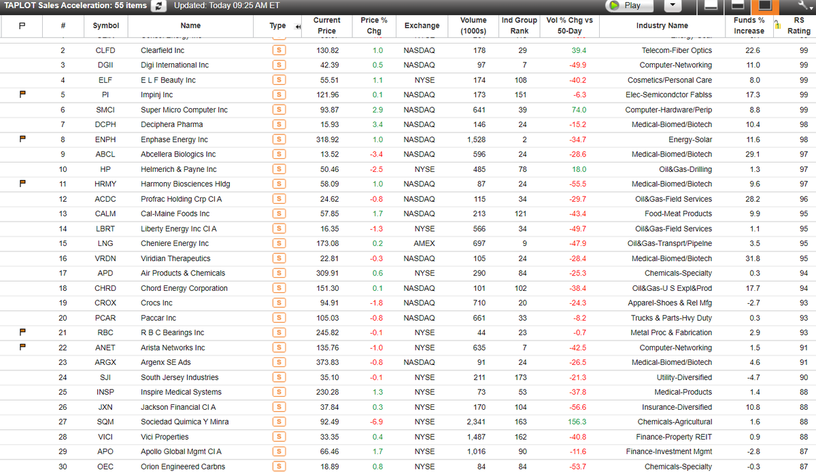Click the Energy-Solar industry for ENPH
Screen dimensions: 816x473
pyautogui.click(x=690, y=139)
